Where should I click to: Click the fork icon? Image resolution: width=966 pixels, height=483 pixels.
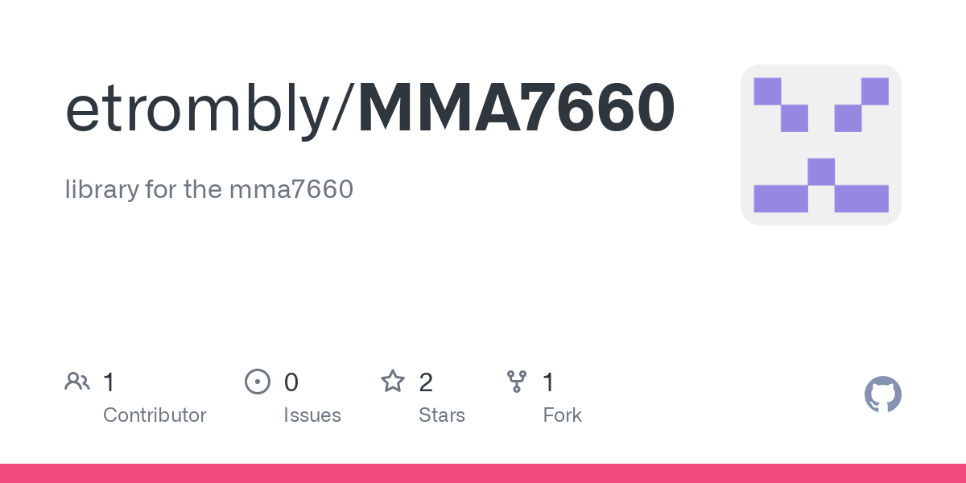[516, 382]
